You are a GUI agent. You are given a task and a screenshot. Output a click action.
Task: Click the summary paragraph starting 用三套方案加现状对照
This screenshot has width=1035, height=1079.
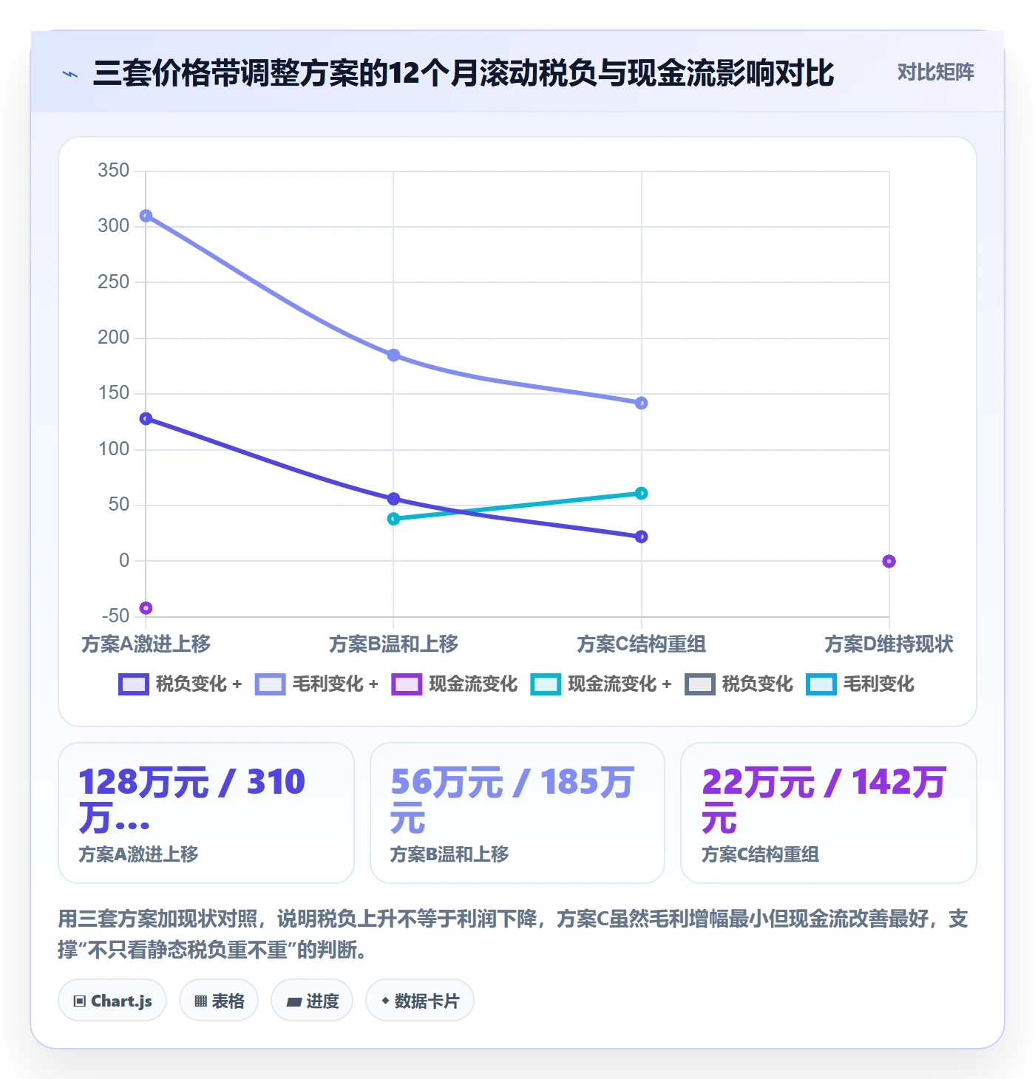point(513,934)
